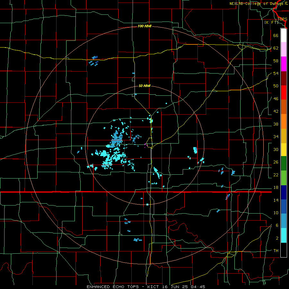Screen dimensions: 289x289
Task: Select the bright yellow legend swatch
Action: (x=284, y=150)
